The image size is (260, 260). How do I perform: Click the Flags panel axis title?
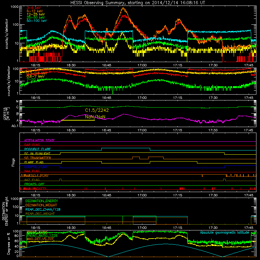(13, 162)
